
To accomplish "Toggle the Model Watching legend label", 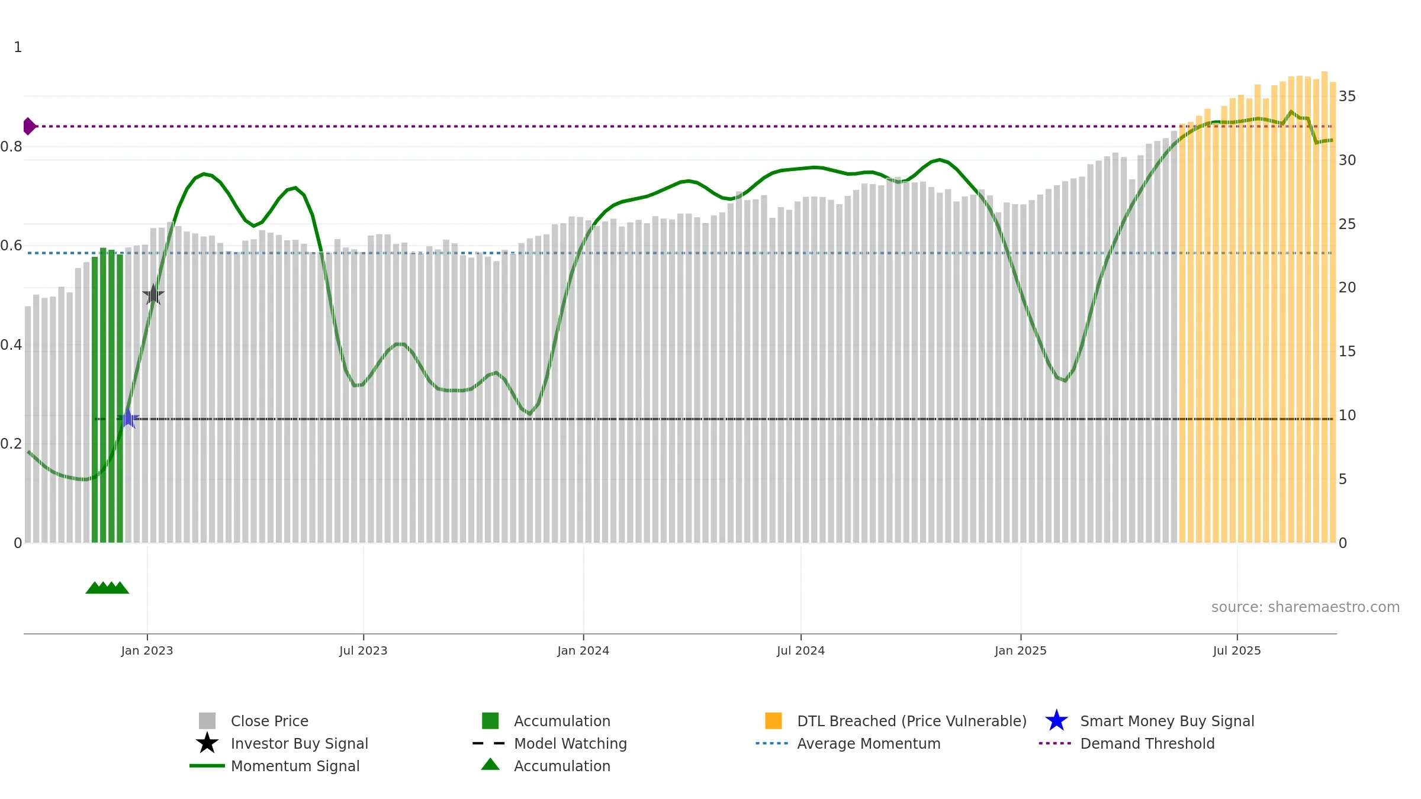I will click(x=570, y=743).
